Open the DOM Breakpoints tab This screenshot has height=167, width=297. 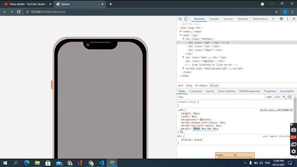point(249,91)
